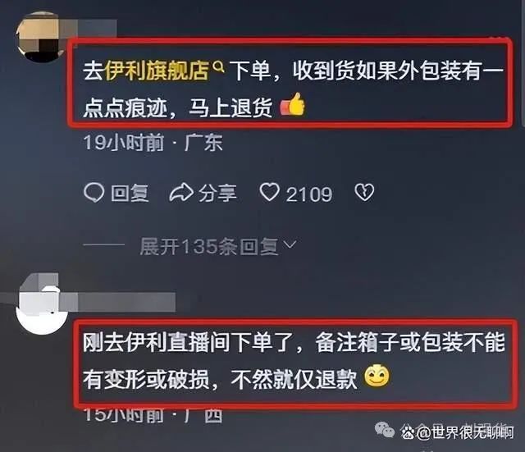Click the 19小时前 · 广东 timestamp
Viewport: 525px width, 452px height.
pyautogui.click(x=153, y=143)
